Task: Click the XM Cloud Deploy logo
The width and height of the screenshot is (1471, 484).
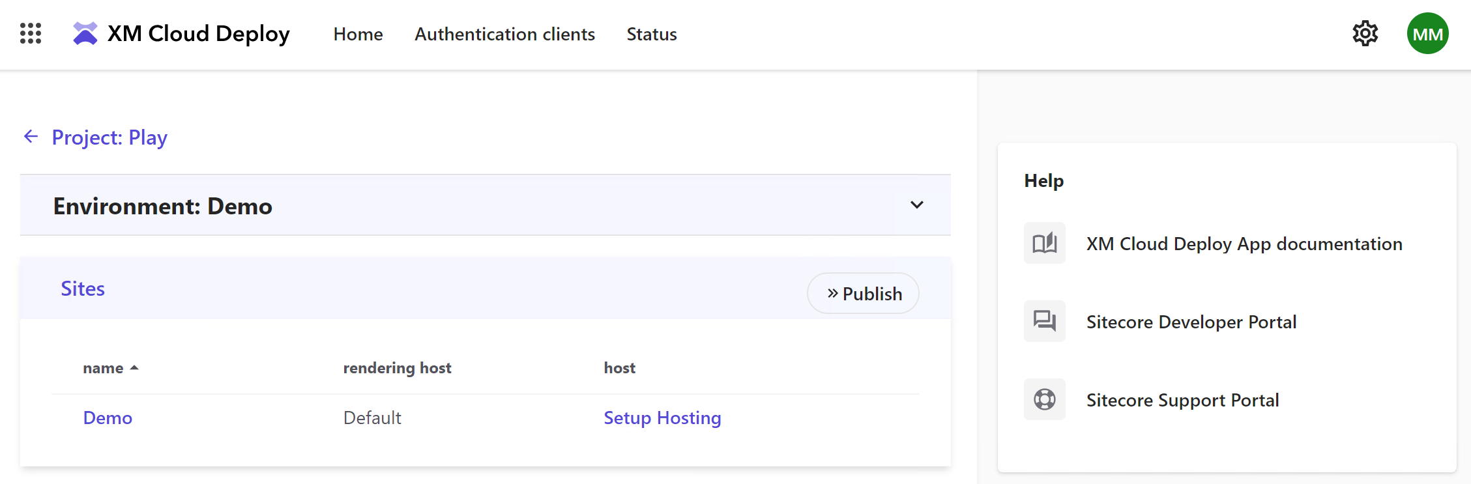Action: pos(85,33)
